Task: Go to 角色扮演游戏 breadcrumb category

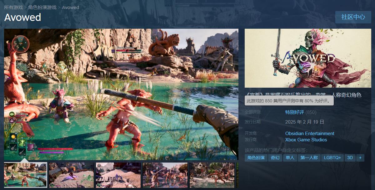Action: [x=42, y=7]
